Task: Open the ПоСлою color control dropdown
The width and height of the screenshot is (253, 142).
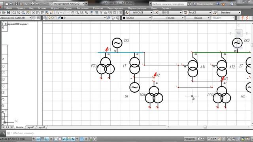Action: (x=150, y=18)
